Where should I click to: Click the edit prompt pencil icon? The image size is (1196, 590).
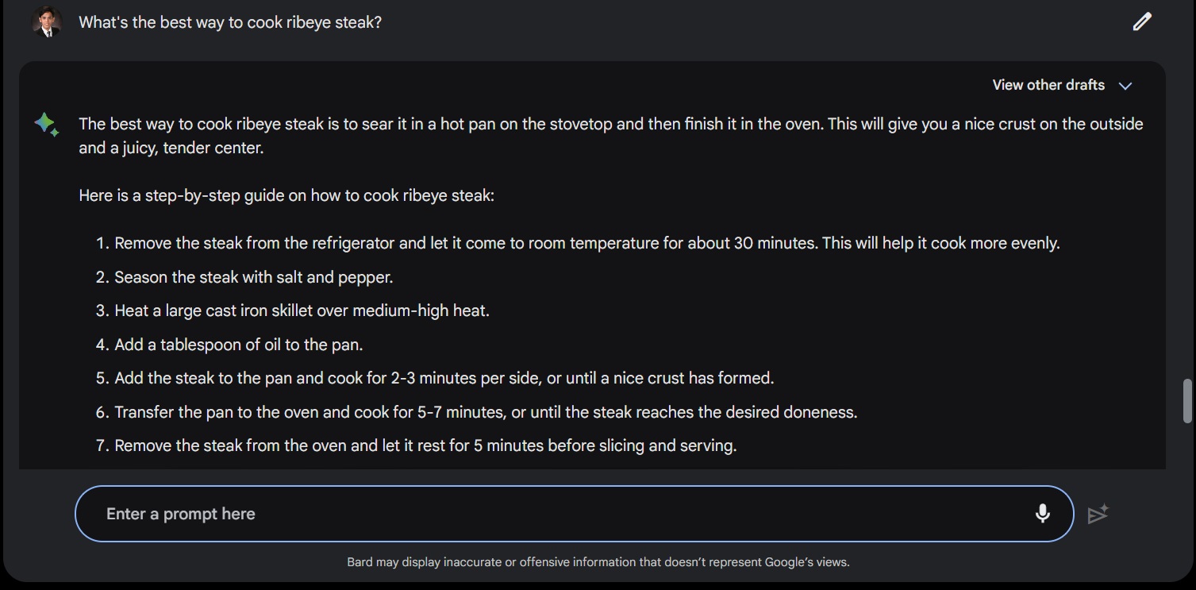1142,22
